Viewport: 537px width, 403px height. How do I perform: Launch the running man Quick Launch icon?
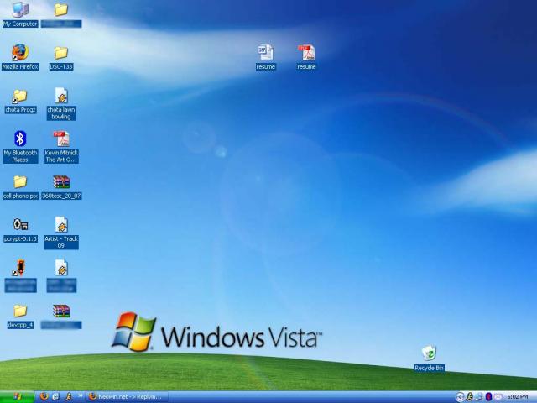(x=69, y=396)
